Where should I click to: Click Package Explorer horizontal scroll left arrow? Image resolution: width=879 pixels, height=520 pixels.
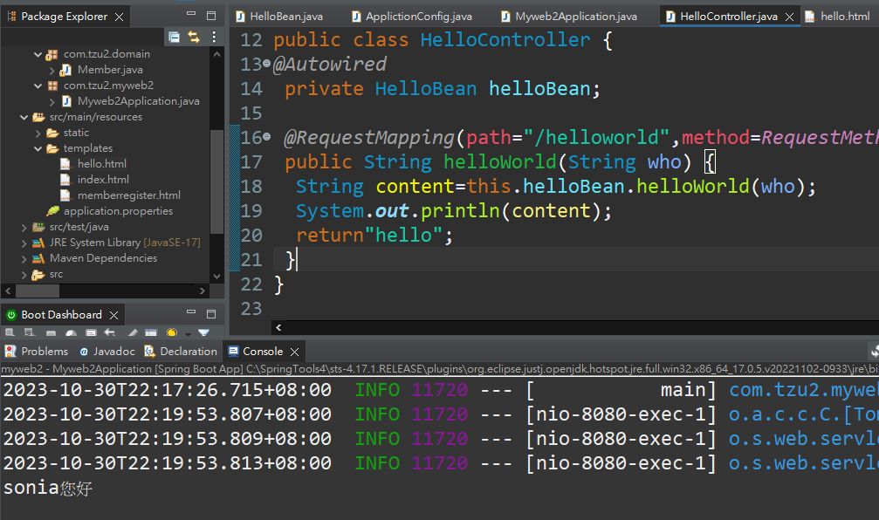click(x=8, y=291)
